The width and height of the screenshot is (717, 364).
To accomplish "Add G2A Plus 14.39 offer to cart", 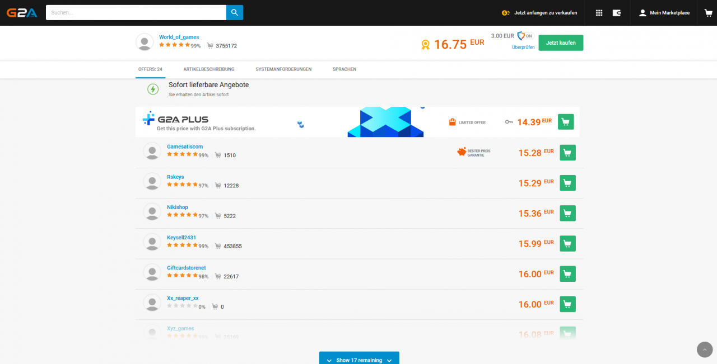I will (566, 121).
